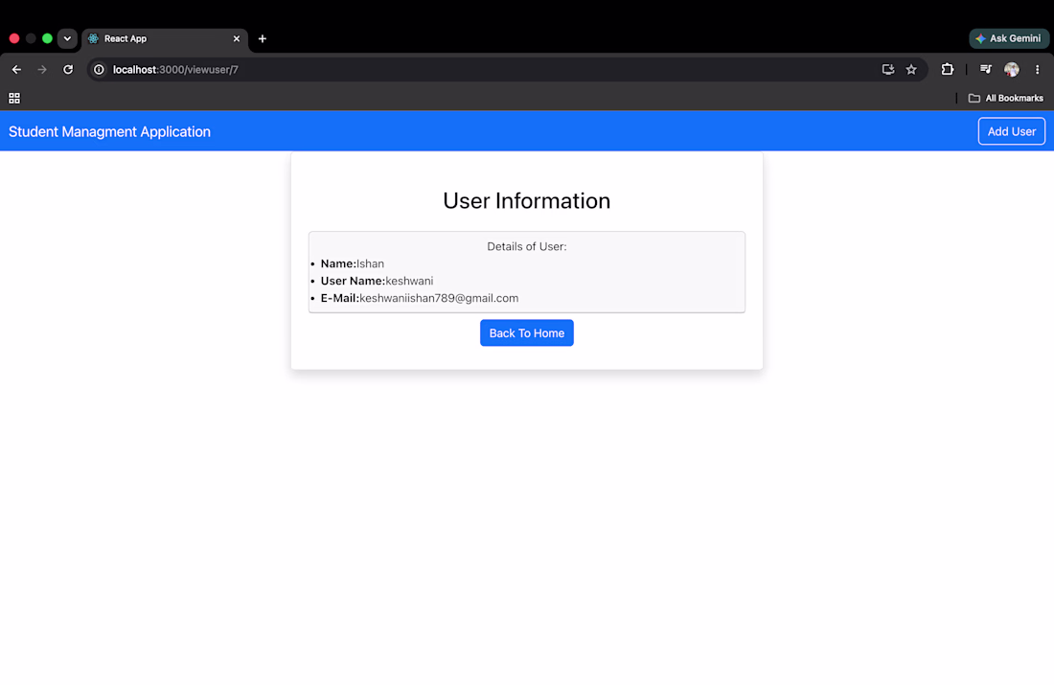
Task: Click the Name: label
Action: pos(338,263)
